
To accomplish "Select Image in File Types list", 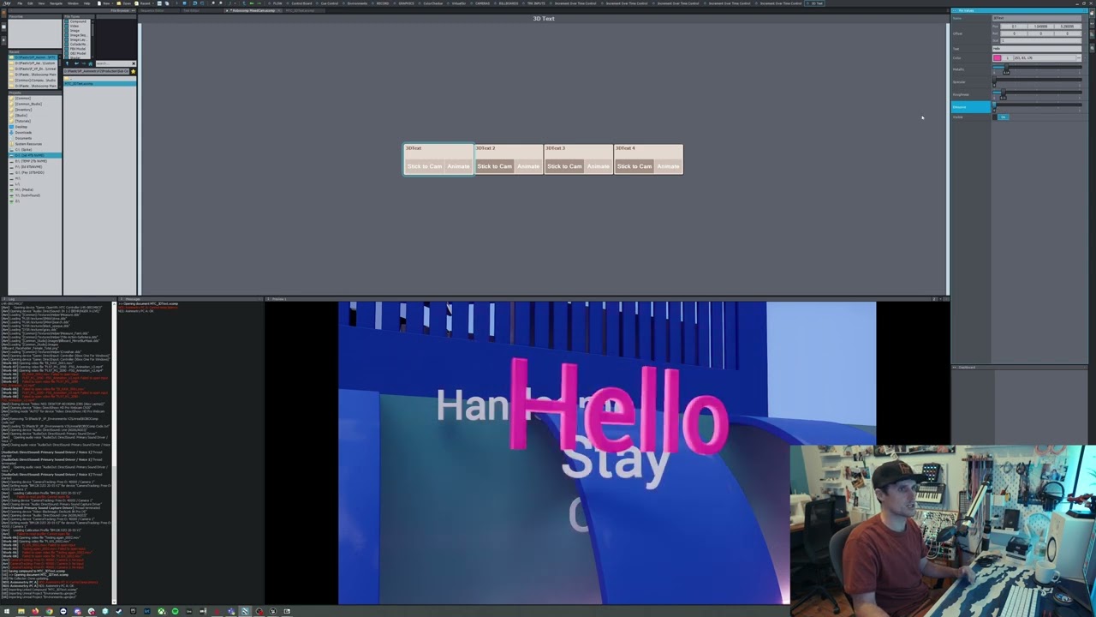I will pyautogui.click(x=74, y=31).
